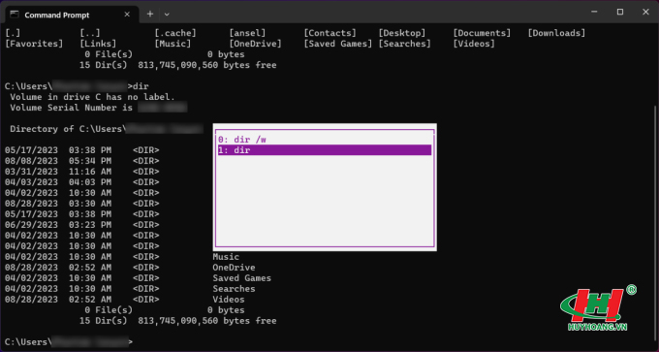Click the [.cache] entry in wide listing
This screenshot has width=659, height=352.
click(175, 33)
